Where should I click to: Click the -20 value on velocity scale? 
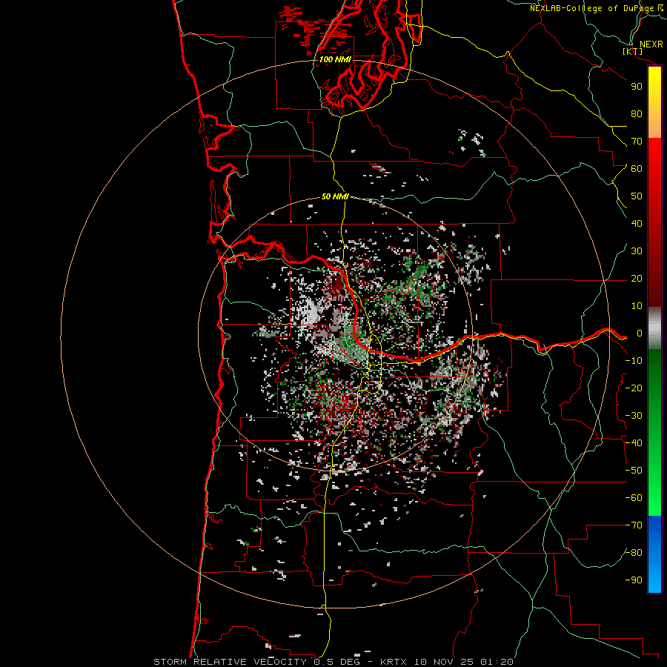click(634, 388)
